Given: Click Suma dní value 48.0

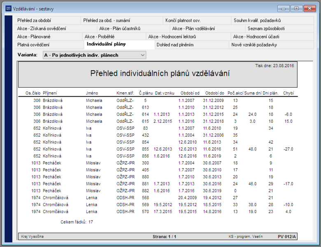Looking at the screenshot, I should [252, 149].
